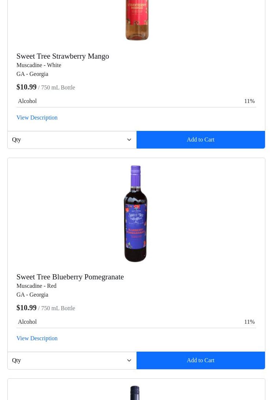
Task: Add Sweet Tree Blueberry Pomegranate to cart
Action: tap(201, 360)
